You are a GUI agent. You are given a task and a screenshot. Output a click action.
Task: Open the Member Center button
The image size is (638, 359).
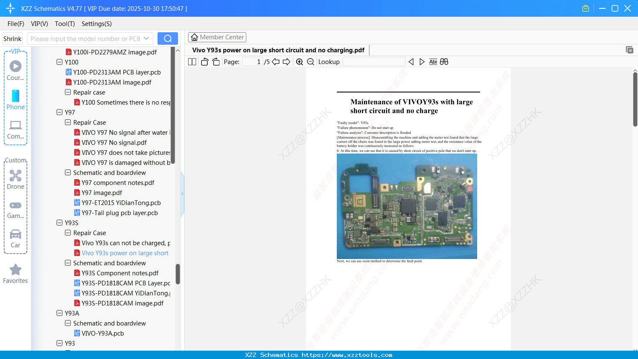point(217,37)
